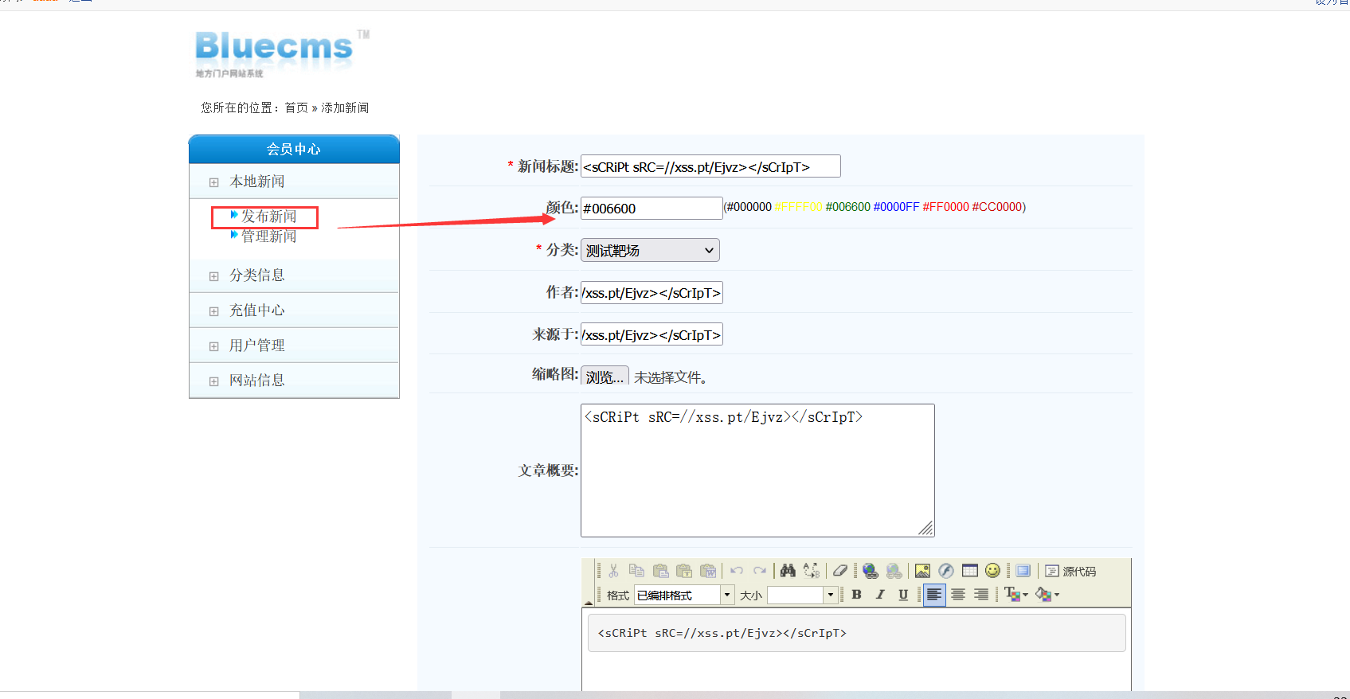This screenshot has width=1350, height=699.
Task: Toggle underline formatting
Action: coord(903,595)
